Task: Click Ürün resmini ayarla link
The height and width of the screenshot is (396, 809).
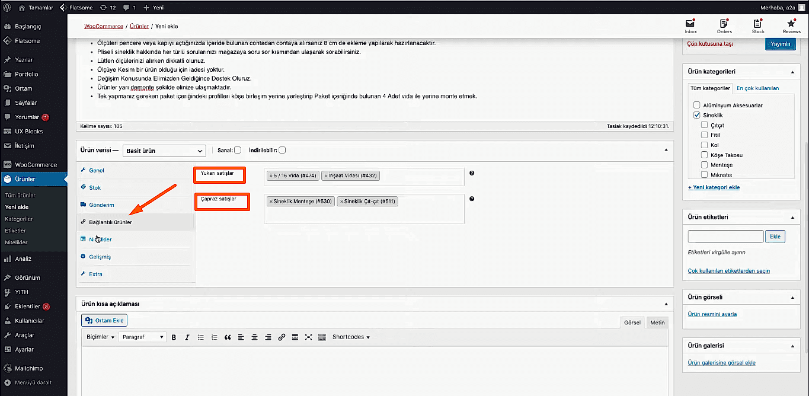Action: coord(712,314)
